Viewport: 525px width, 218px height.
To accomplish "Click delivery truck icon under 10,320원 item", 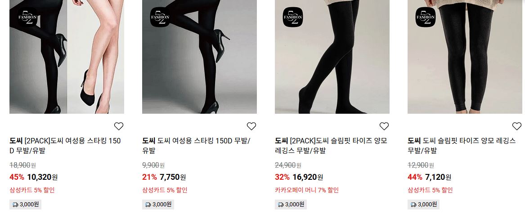I will pyautogui.click(x=15, y=205).
